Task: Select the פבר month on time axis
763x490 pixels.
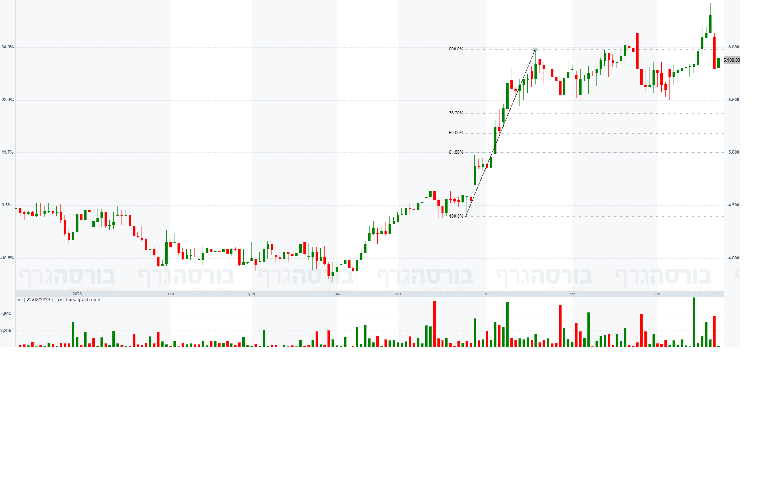Action: click(170, 294)
